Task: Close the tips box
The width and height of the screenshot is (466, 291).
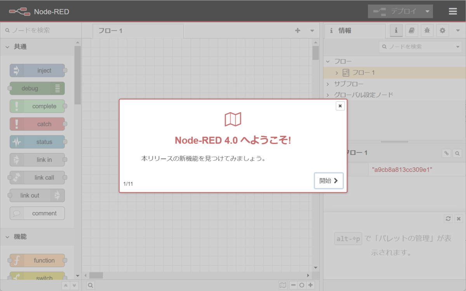Action: pos(459,218)
